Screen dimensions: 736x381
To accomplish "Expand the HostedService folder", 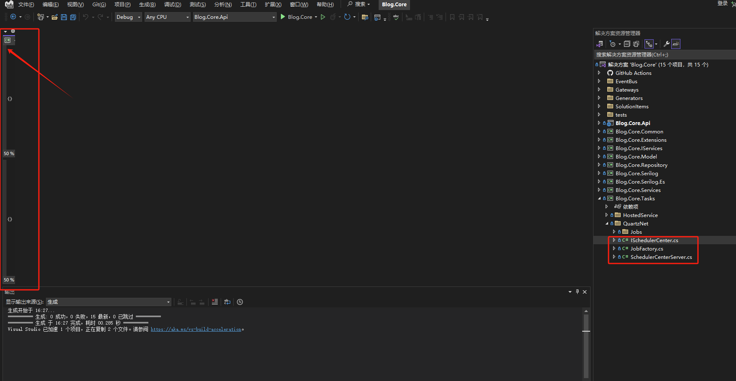I will tap(607, 215).
